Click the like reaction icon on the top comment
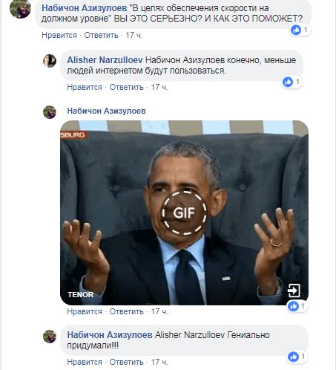Screen dimensions: 336x370 (296, 30)
